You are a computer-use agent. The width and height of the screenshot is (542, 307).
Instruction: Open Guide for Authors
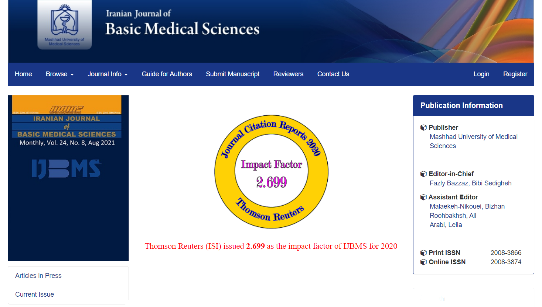pos(167,74)
